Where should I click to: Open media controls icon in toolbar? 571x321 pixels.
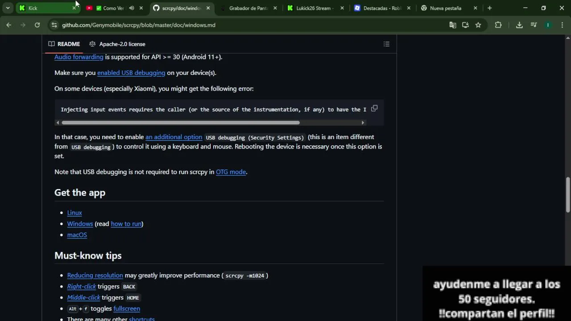(x=534, y=25)
